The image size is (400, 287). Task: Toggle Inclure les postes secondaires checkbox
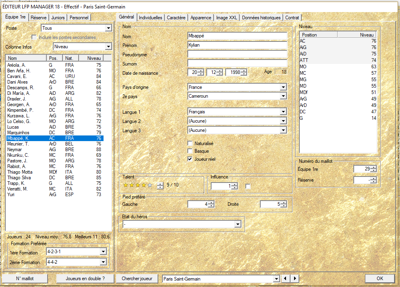tap(34, 37)
